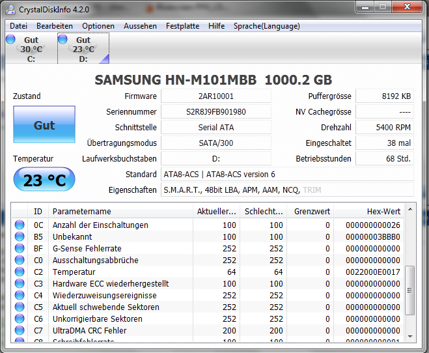Click the status orb for UltraDMA CRC Fehler
This screenshot has height=353, width=429.
(x=20, y=330)
